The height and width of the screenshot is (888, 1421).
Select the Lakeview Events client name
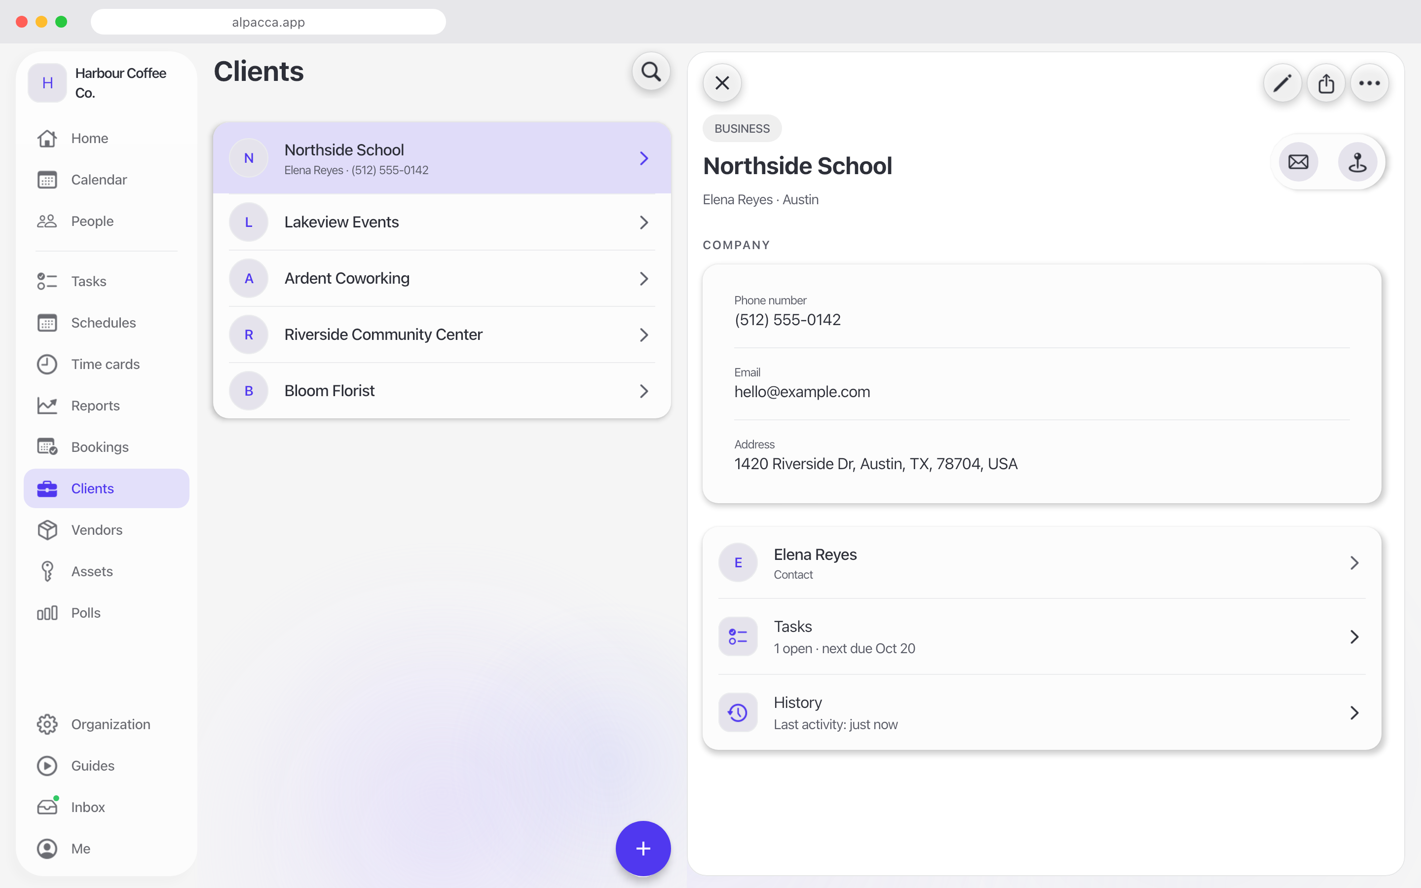coord(341,222)
